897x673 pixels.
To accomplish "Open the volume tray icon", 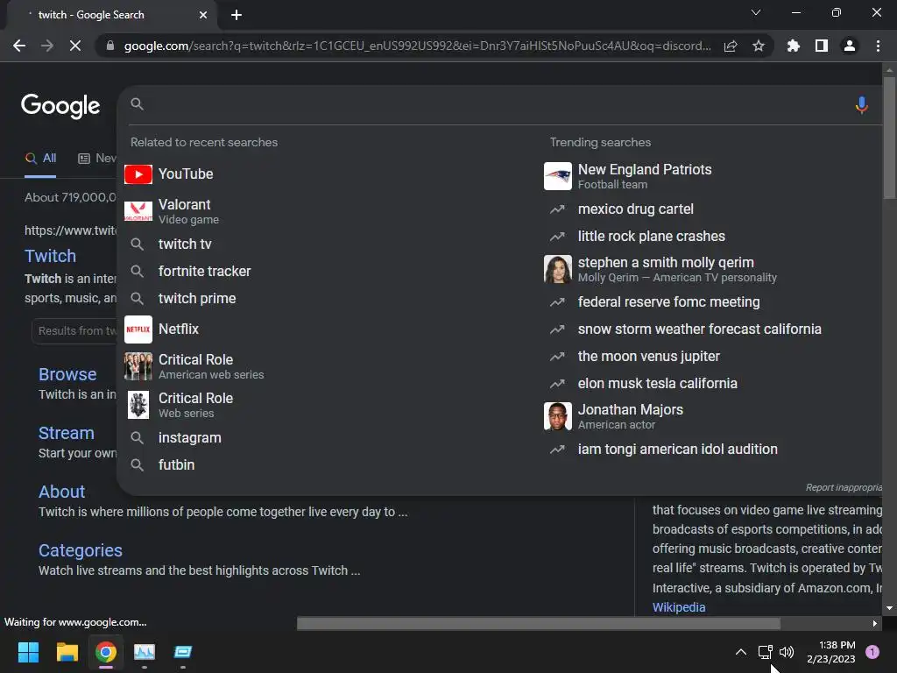I will pos(787,652).
